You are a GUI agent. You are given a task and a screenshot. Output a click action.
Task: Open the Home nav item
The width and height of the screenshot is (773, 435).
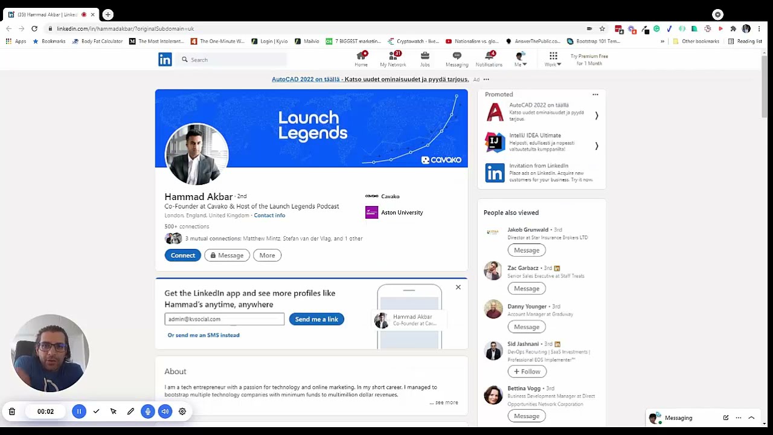click(x=361, y=59)
